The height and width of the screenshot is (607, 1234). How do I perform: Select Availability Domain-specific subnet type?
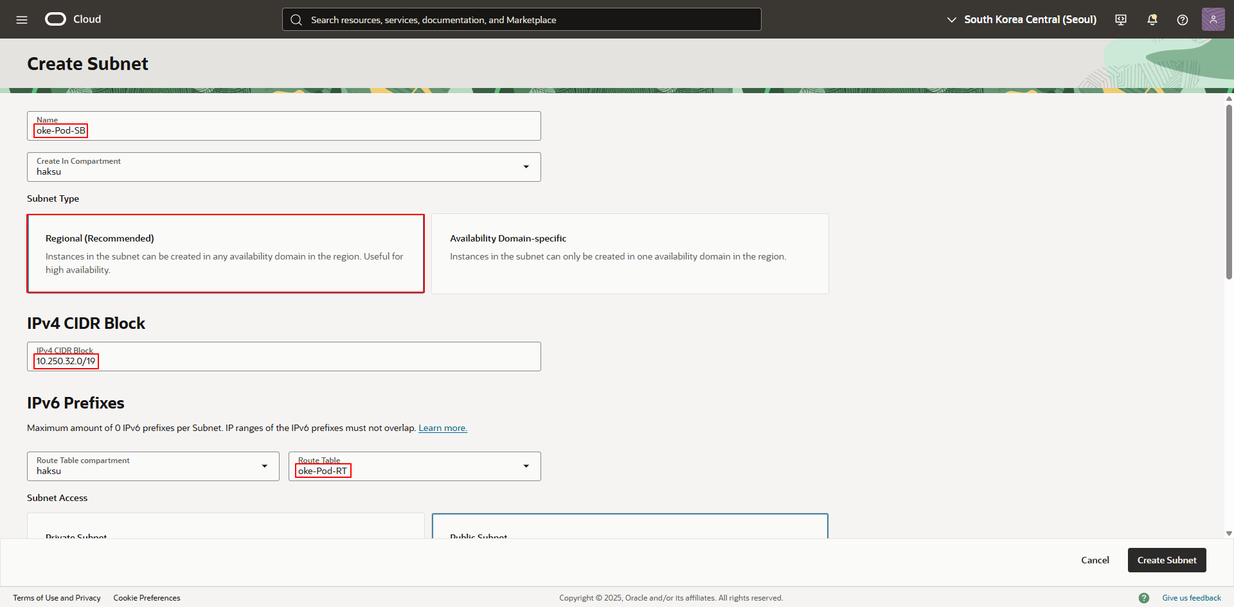[x=630, y=254]
